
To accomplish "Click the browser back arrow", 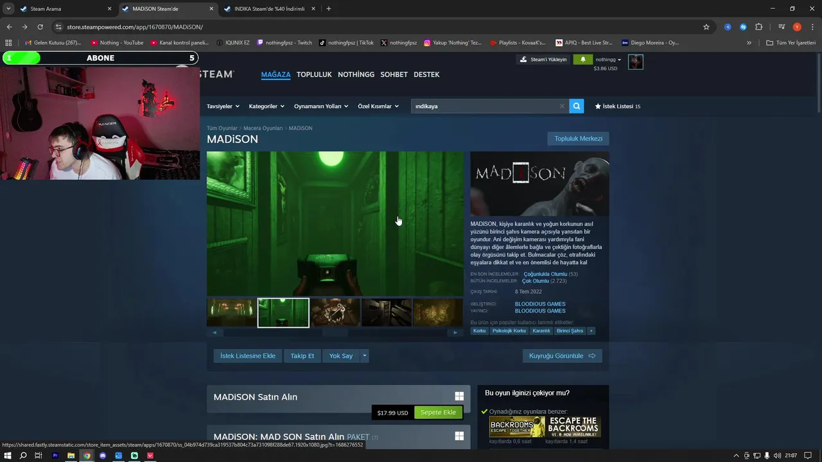I will pyautogui.click(x=9, y=27).
